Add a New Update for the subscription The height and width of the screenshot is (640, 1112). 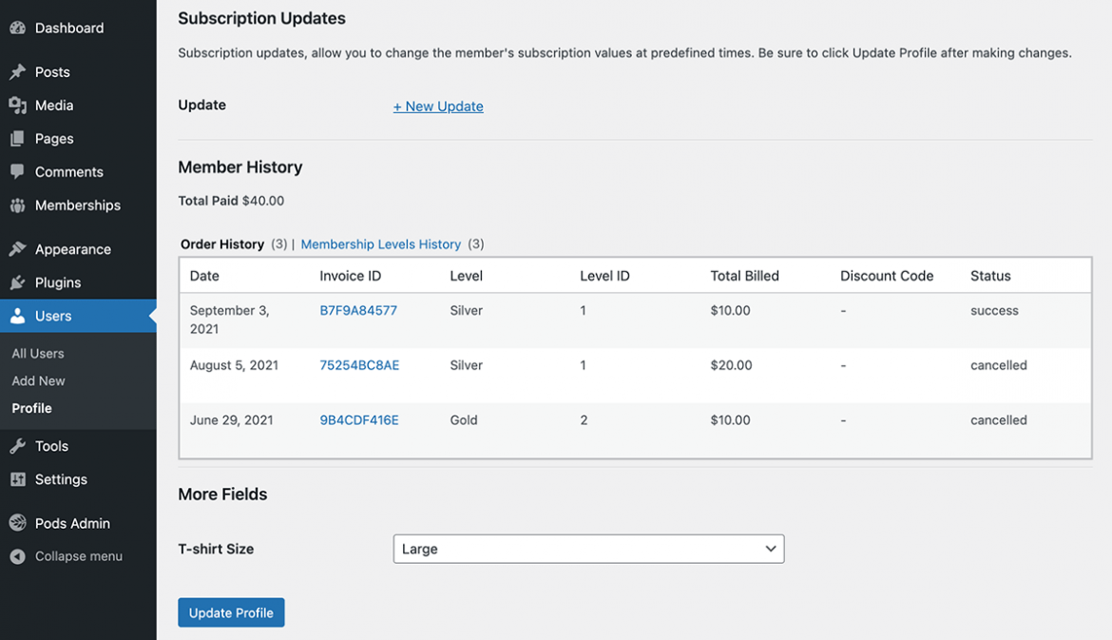(x=438, y=106)
